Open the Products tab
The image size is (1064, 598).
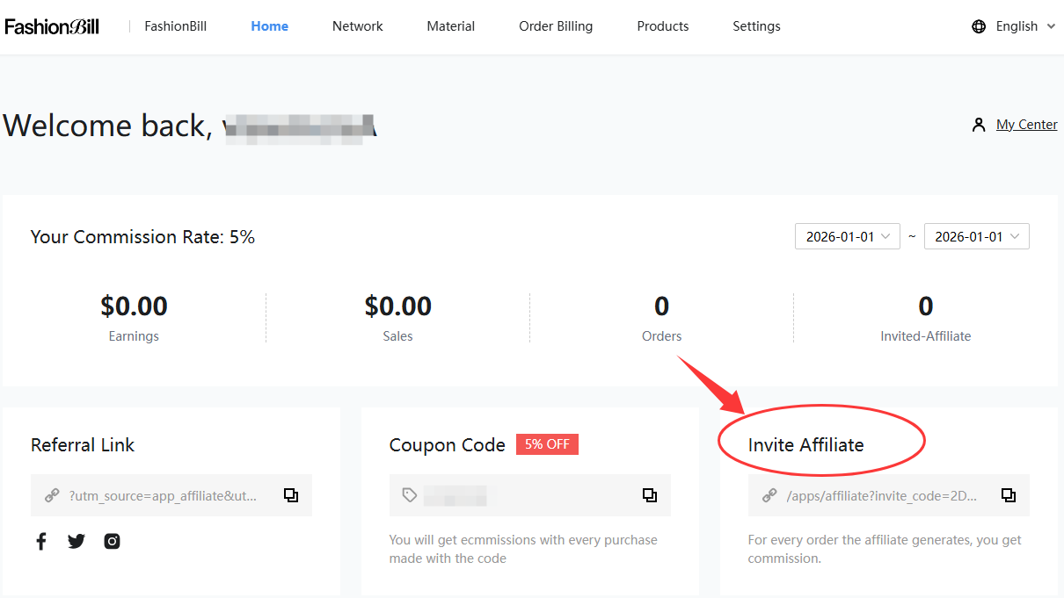coord(663,26)
